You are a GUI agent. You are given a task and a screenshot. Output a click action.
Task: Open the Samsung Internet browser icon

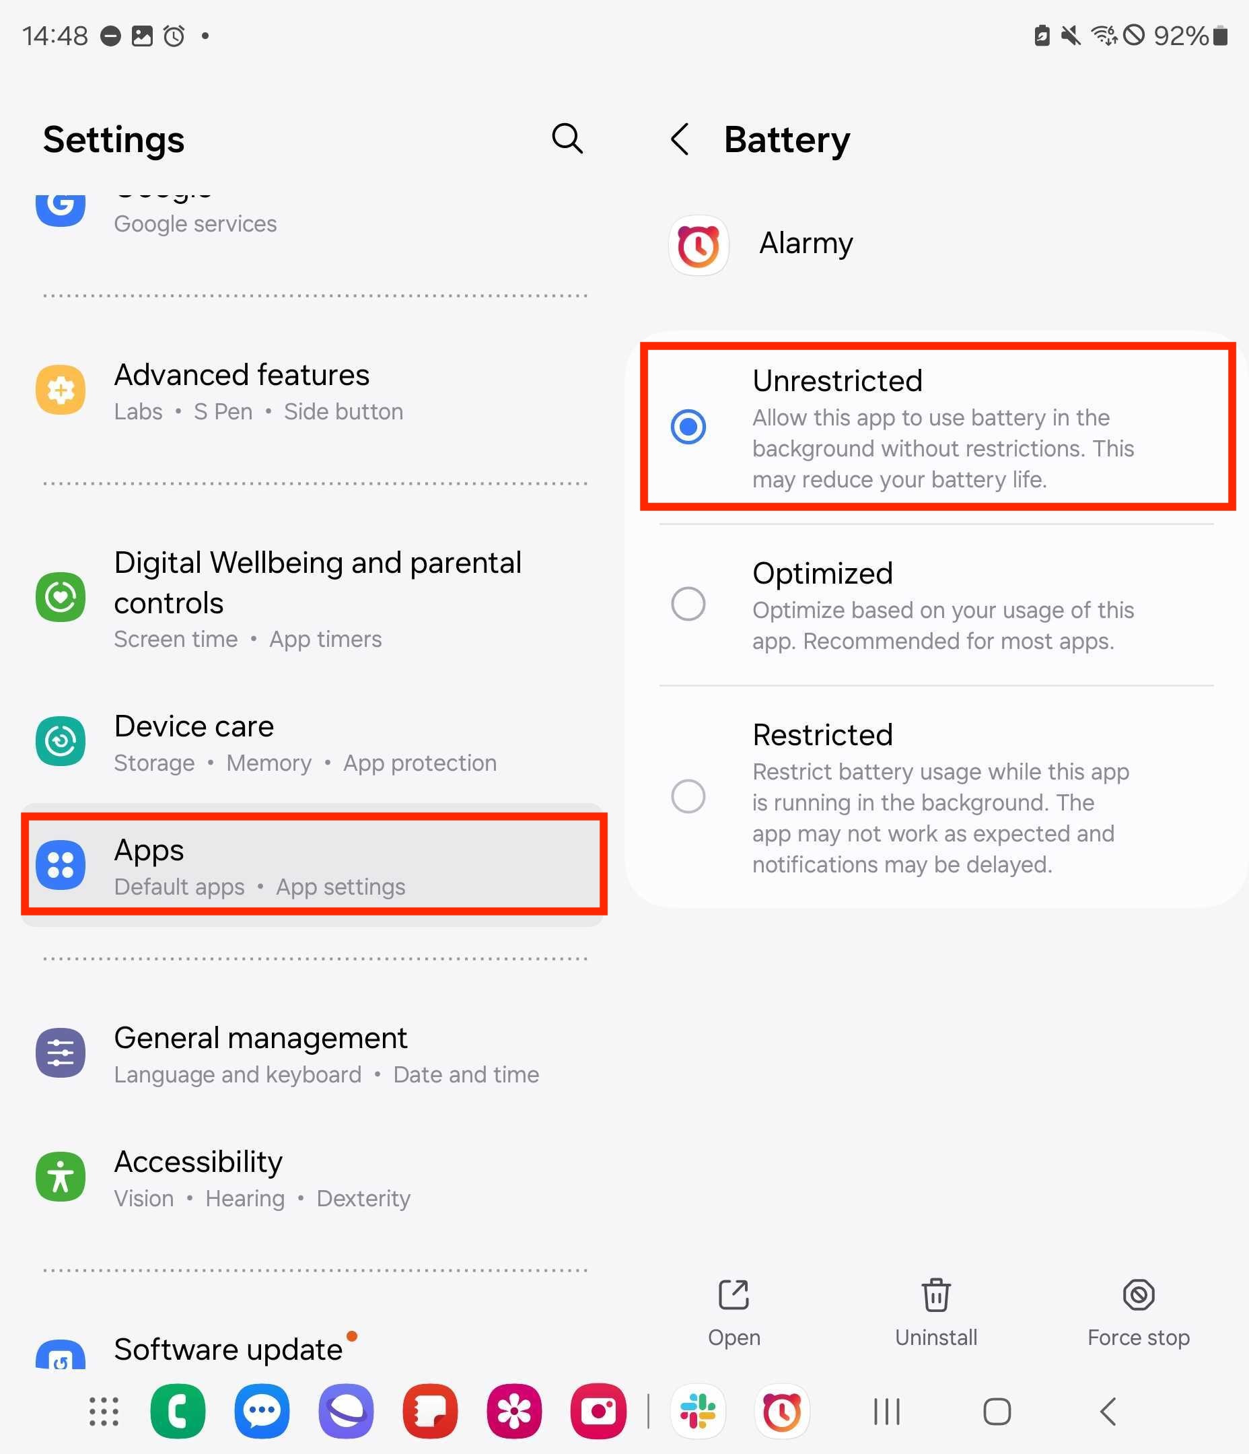(x=346, y=1411)
